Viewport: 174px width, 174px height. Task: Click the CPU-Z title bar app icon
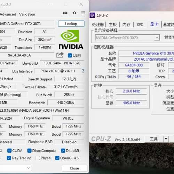(92, 15)
